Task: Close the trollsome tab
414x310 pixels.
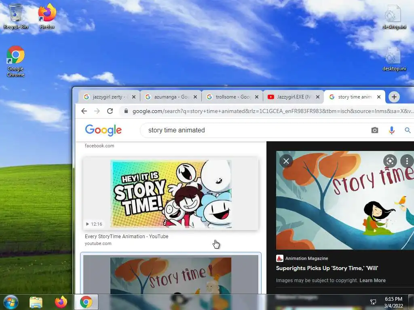Action: pyautogui.click(x=257, y=97)
